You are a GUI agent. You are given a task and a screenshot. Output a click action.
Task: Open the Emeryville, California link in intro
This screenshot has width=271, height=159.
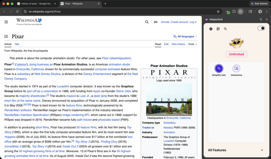click(30, 69)
